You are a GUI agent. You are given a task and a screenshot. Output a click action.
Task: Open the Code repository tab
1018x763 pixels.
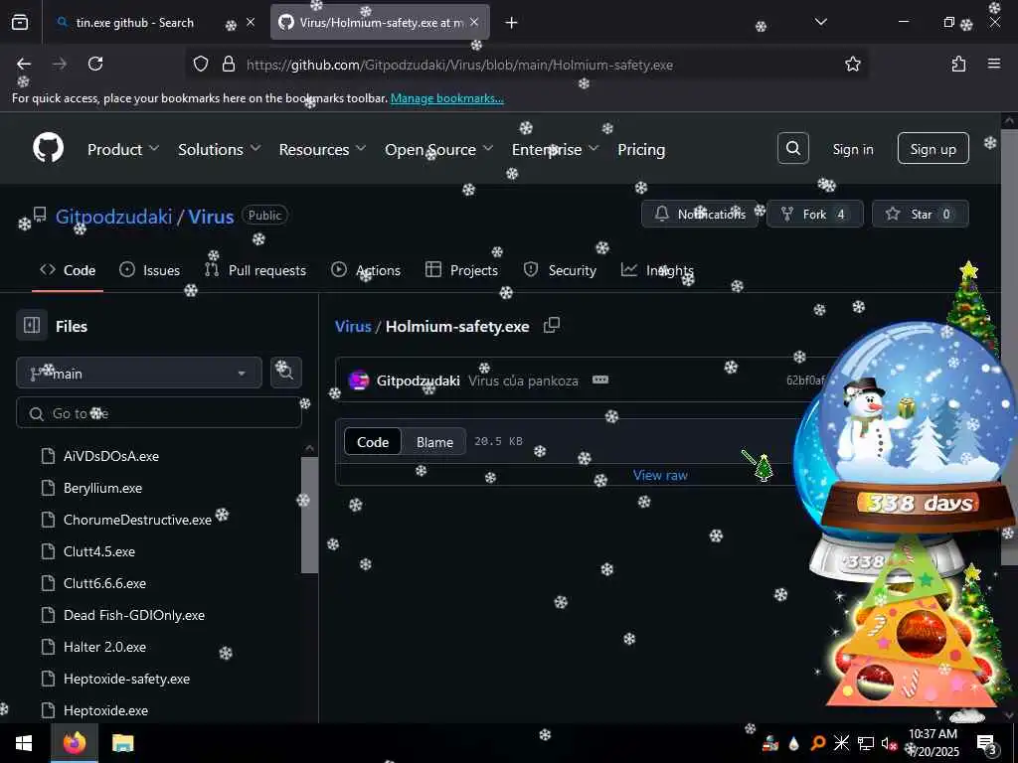pyautogui.click(x=68, y=270)
